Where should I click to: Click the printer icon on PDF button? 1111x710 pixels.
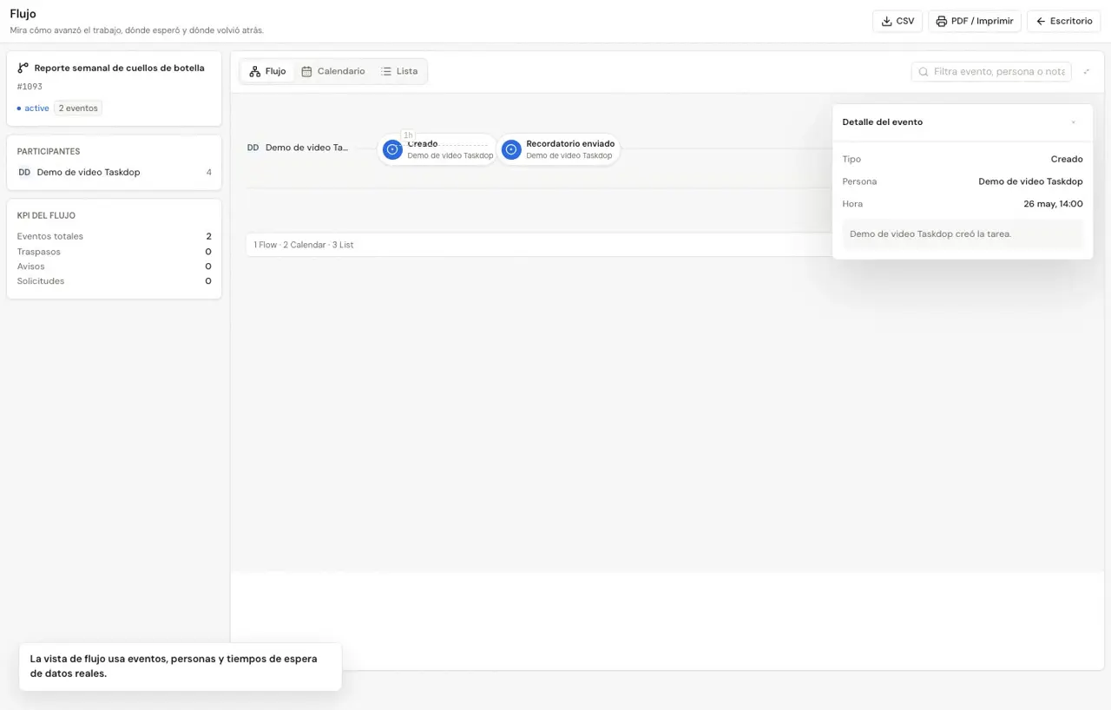(x=941, y=21)
